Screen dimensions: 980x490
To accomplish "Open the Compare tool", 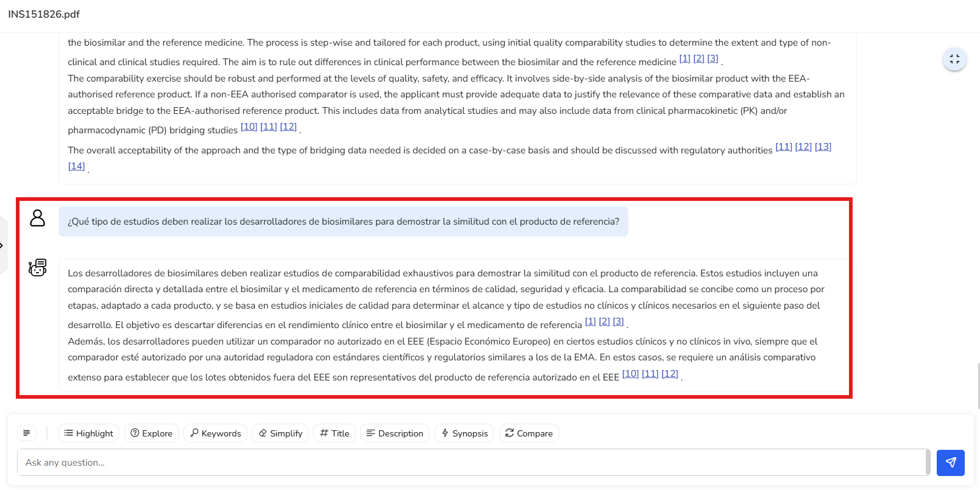I will [x=529, y=433].
